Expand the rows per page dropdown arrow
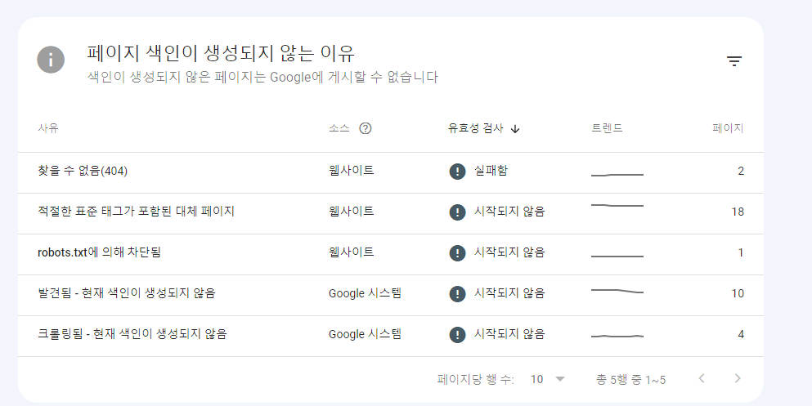The height and width of the screenshot is (406, 812). 560,379
